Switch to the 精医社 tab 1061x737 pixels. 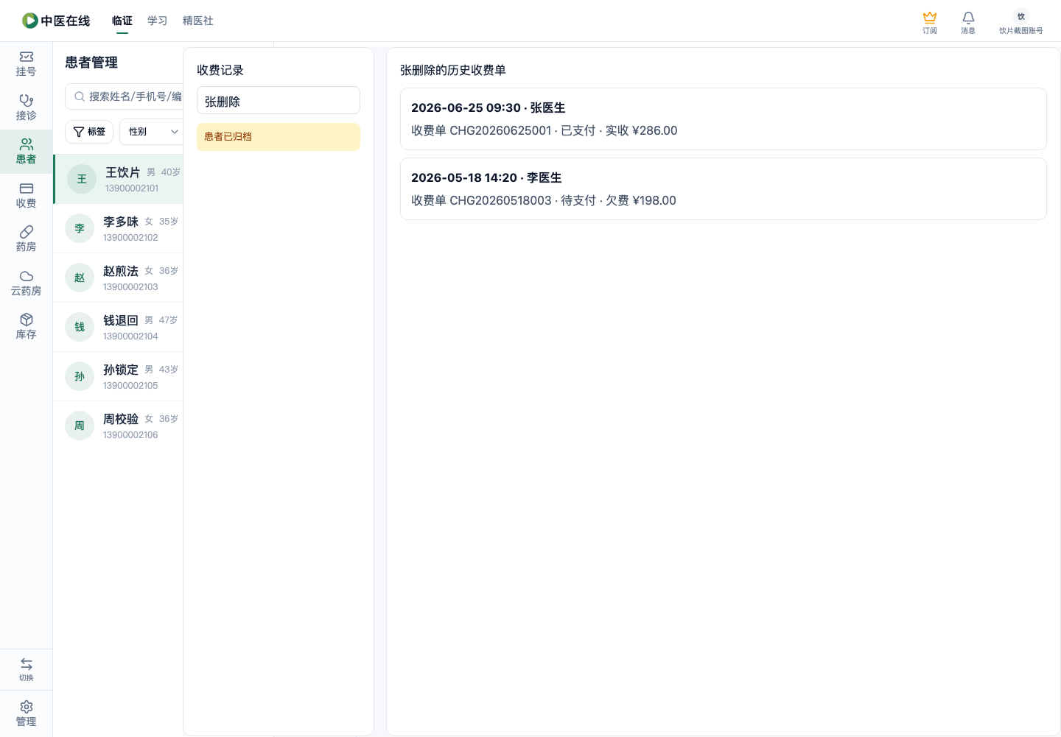click(198, 21)
